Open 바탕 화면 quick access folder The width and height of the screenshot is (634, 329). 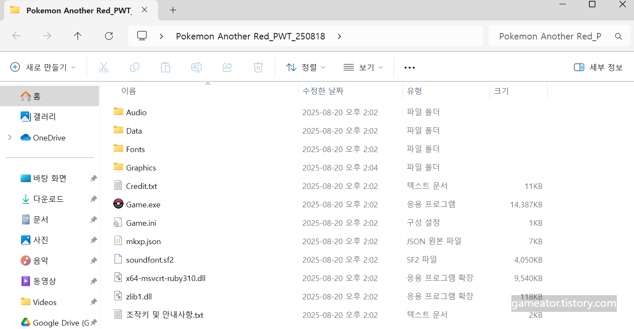(x=50, y=179)
